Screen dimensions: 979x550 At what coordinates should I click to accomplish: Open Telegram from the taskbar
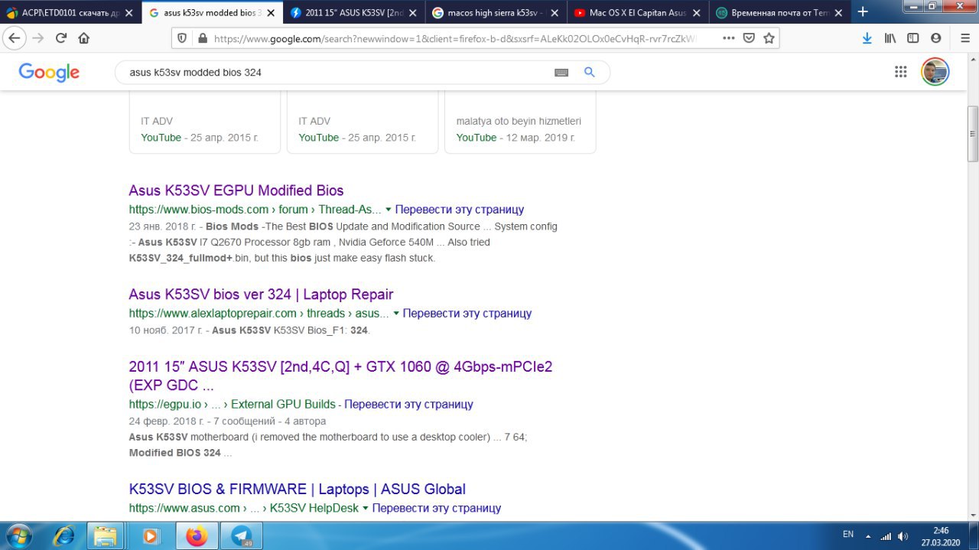click(x=242, y=536)
